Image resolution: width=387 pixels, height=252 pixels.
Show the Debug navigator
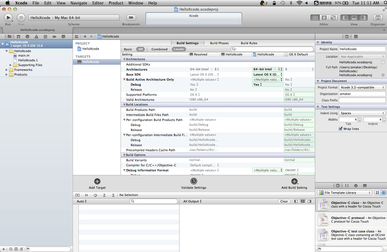click(x=45, y=37)
